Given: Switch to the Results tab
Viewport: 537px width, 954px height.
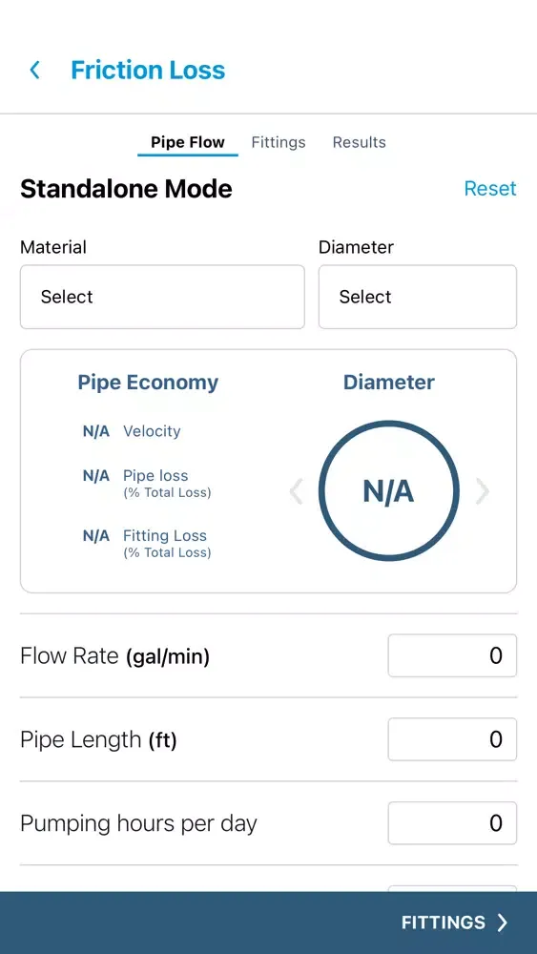Looking at the screenshot, I should tap(359, 142).
